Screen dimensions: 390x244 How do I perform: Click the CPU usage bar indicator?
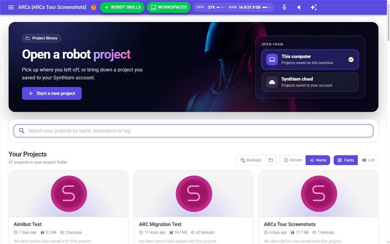221,7
